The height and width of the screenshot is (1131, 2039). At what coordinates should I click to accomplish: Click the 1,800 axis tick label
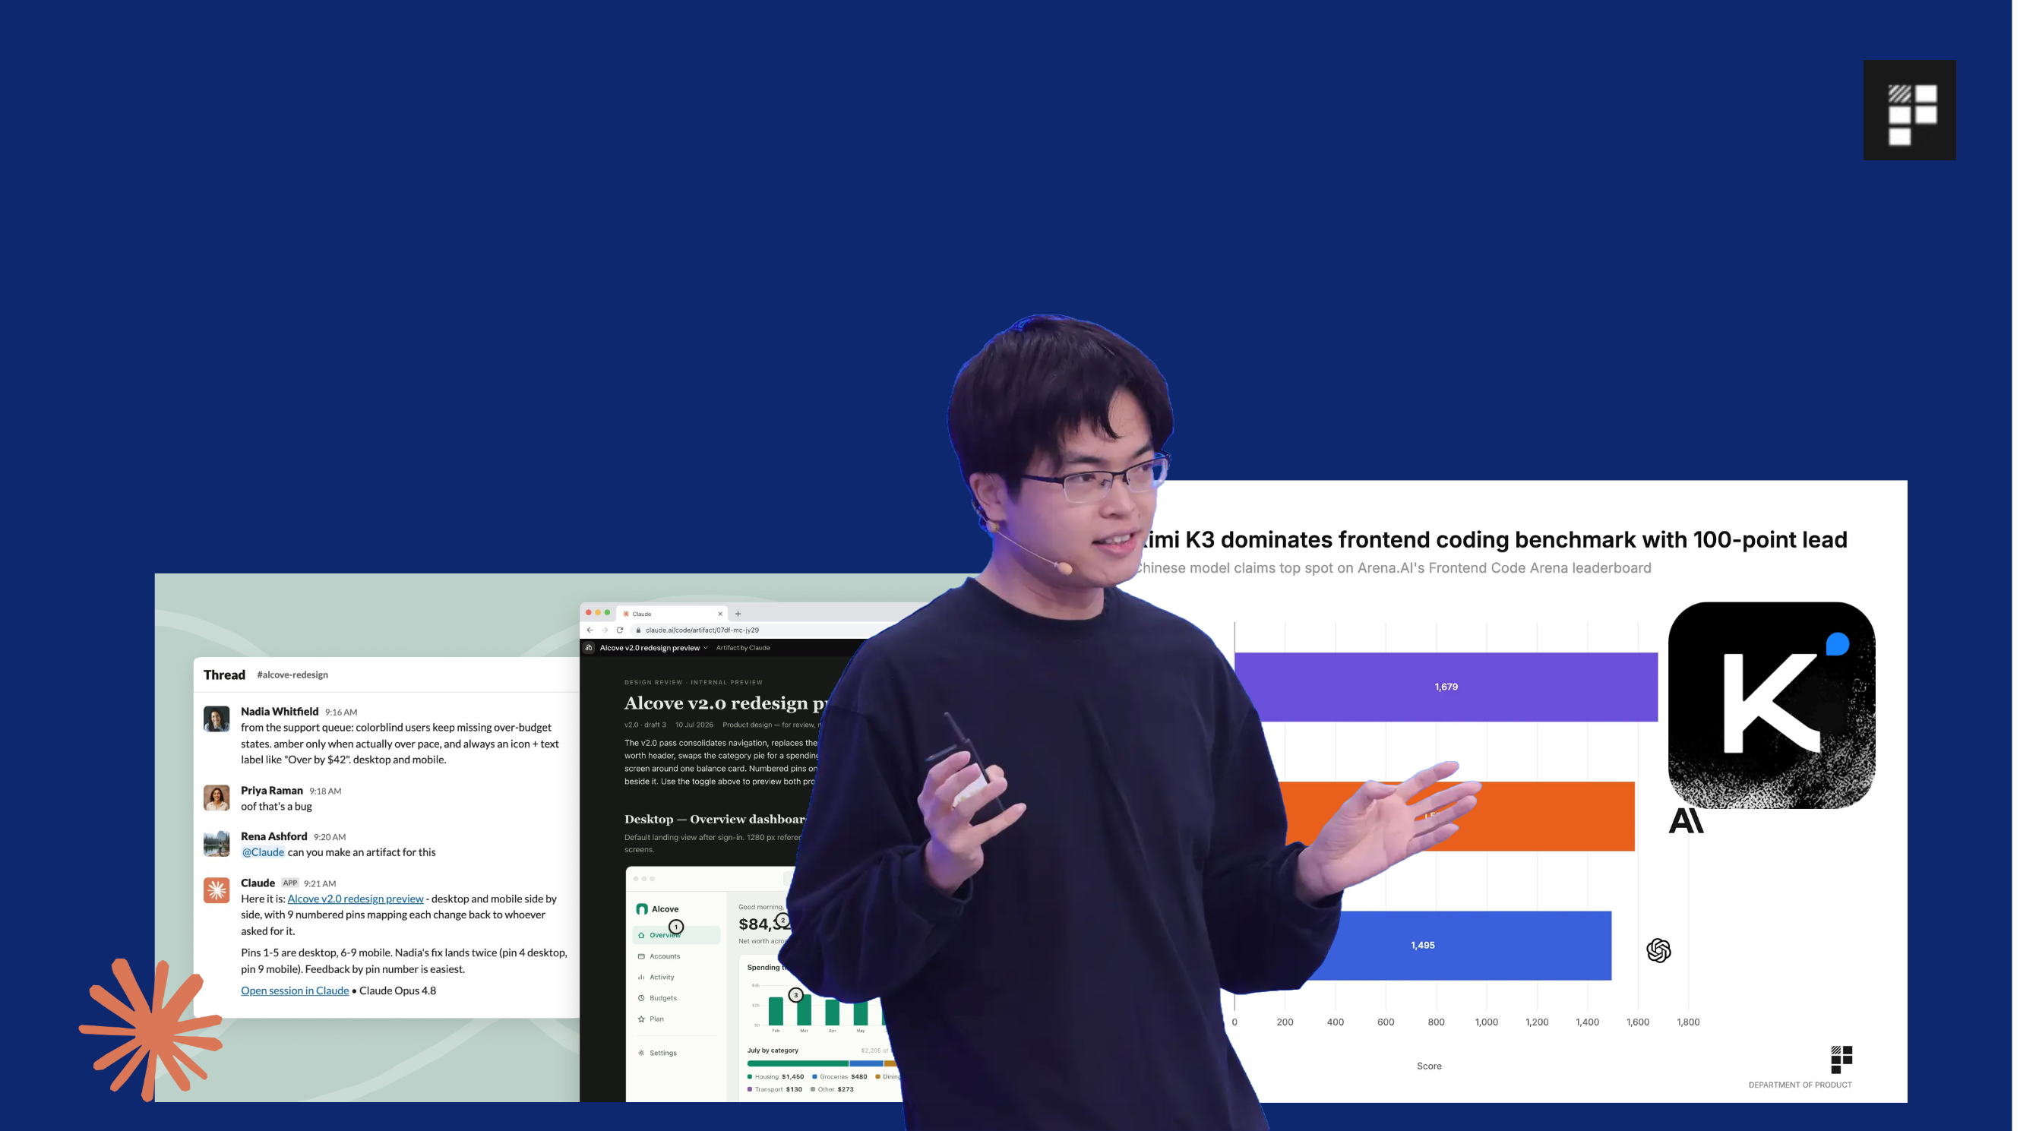click(1687, 1022)
